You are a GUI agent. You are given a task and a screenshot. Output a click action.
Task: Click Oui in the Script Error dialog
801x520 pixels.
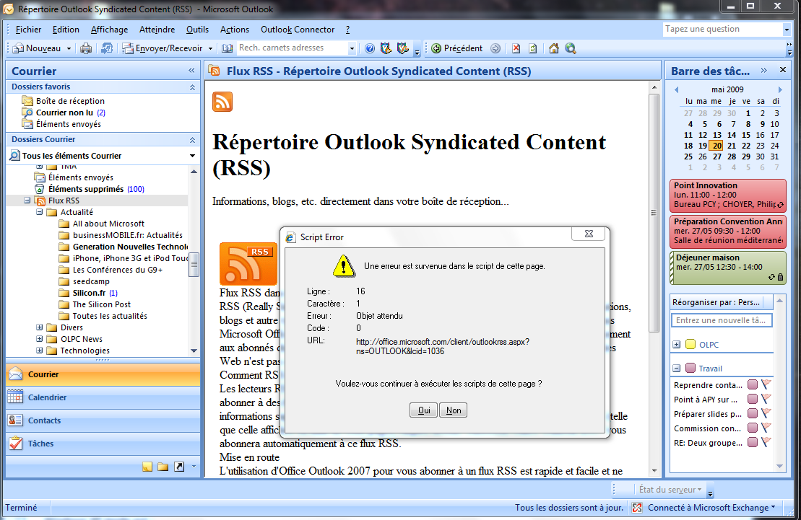pos(423,410)
